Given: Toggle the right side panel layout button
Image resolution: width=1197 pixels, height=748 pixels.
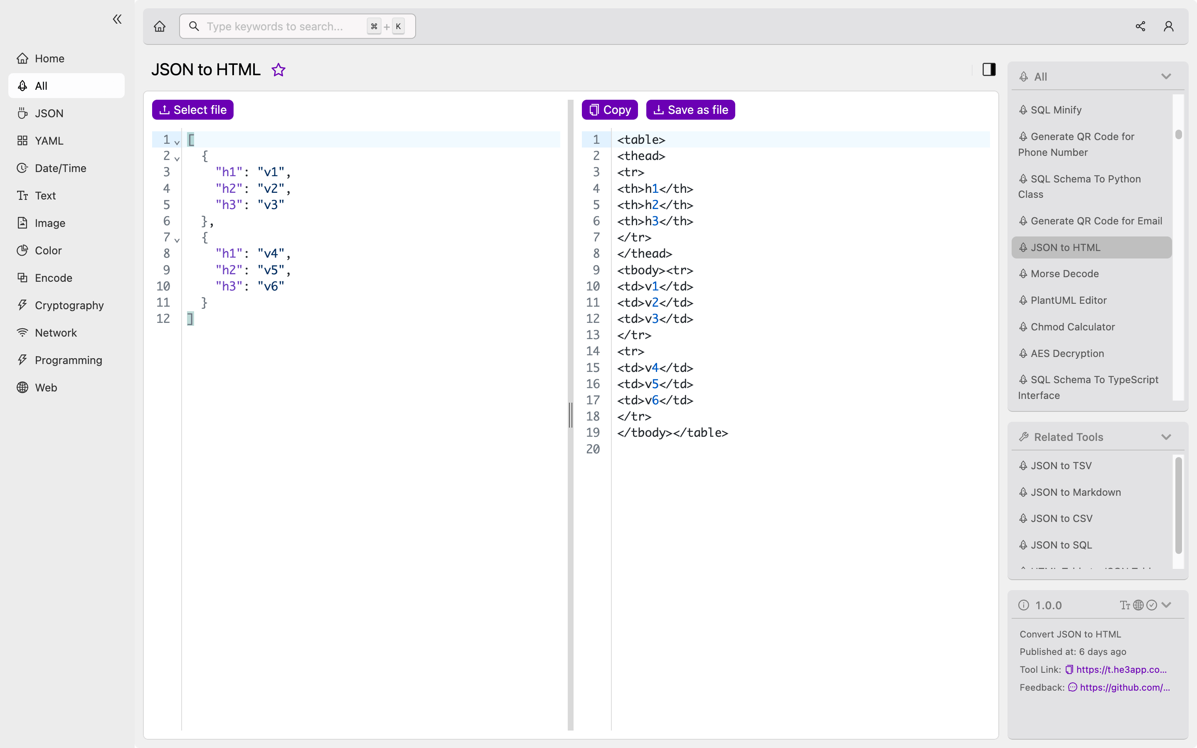Looking at the screenshot, I should [x=989, y=69].
